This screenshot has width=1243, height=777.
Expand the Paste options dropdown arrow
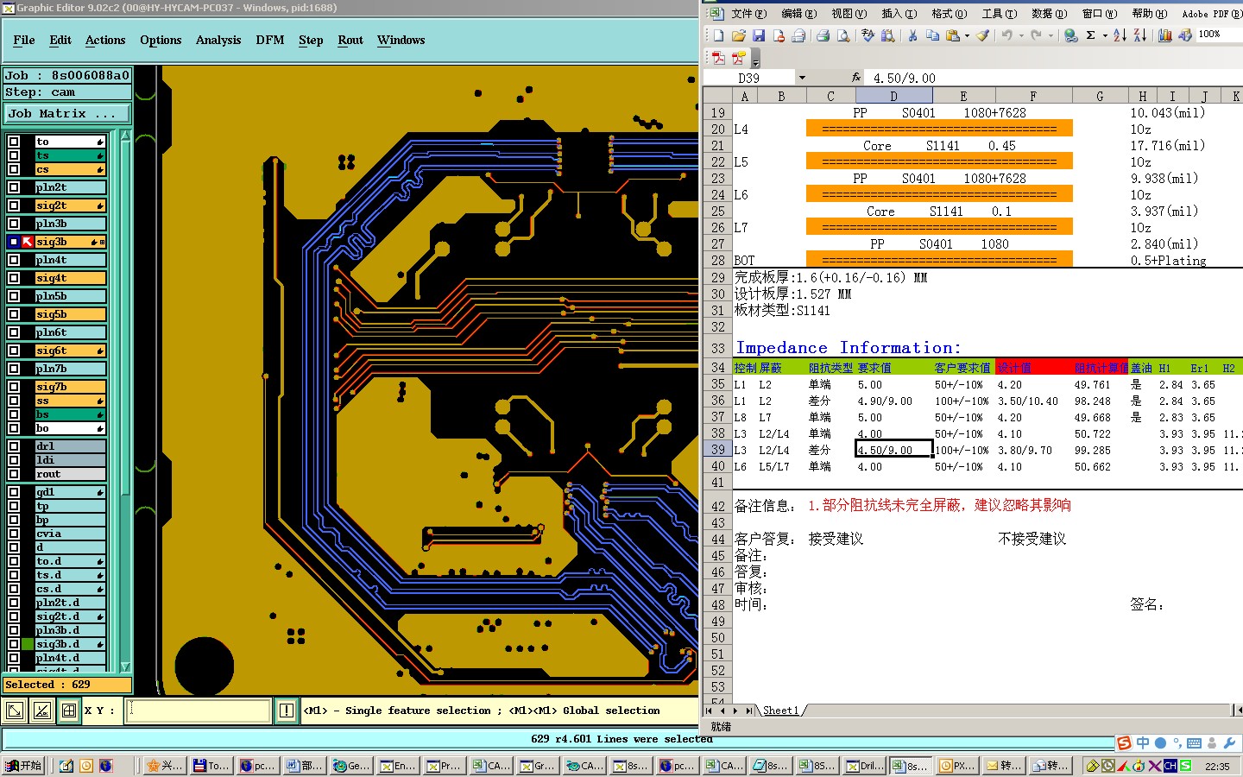click(967, 35)
